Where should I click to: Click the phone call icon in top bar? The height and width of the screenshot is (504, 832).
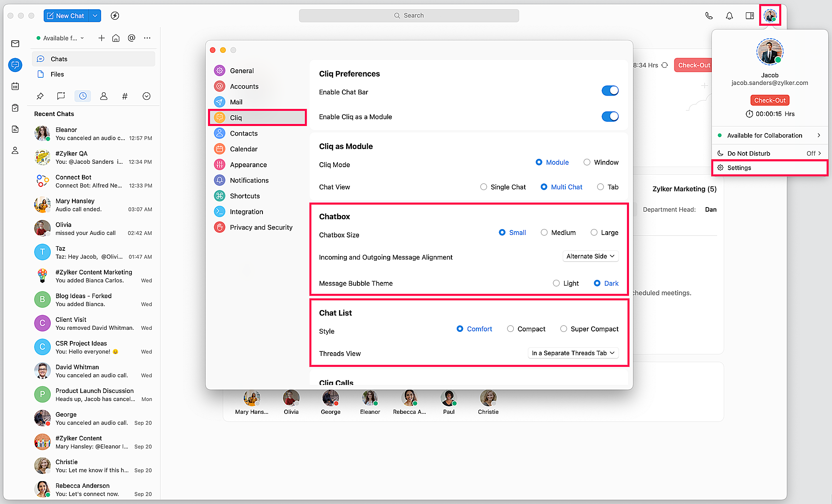tap(709, 16)
